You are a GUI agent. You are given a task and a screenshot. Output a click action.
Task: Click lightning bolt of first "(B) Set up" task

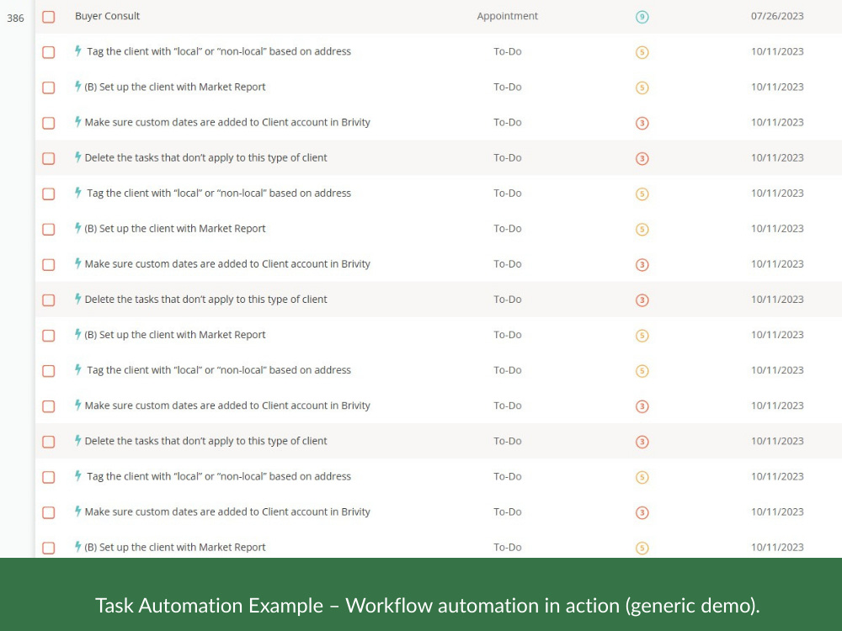[77, 87]
